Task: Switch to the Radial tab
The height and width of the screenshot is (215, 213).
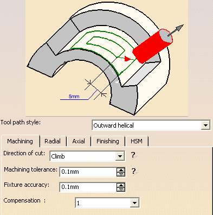Action: click(x=53, y=141)
